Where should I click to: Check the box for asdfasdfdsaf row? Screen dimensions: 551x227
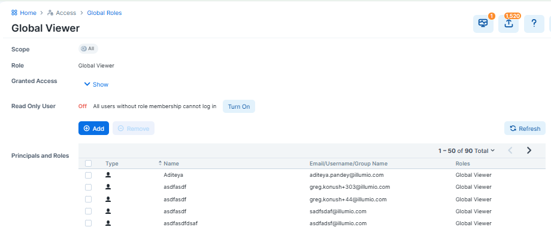(x=88, y=223)
